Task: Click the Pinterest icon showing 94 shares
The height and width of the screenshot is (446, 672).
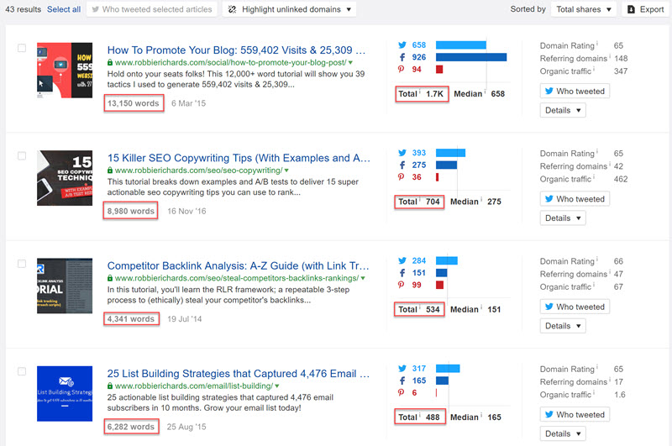Action: pos(401,70)
